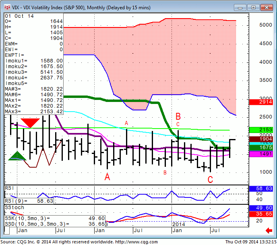The width and height of the screenshot is (277, 245).
Task: Click the 5000 price scale label
Action: [x=265, y=25]
